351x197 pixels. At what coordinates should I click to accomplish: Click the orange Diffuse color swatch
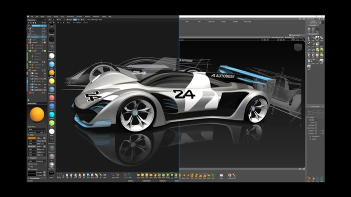[x=32, y=138]
